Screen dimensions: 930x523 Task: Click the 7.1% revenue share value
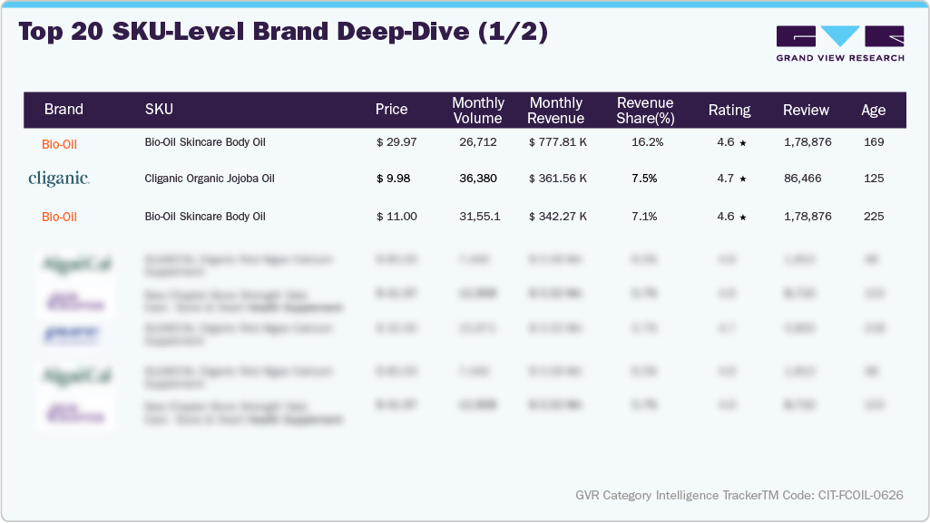pos(644,217)
